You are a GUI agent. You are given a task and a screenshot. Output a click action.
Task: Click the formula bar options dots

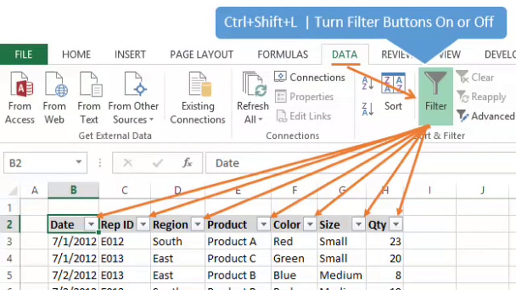pyautogui.click(x=100, y=163)
